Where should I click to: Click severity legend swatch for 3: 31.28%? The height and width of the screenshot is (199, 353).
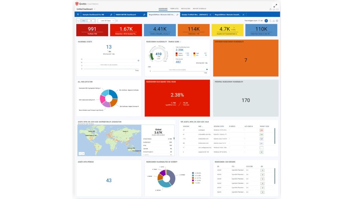click(x=193, y=176)
